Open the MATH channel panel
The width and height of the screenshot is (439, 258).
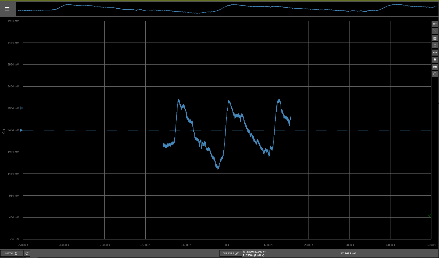(x=11, y=253)
